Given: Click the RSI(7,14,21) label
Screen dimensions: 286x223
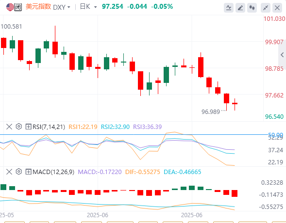Looking at the screenshot, I should (49, 127).
